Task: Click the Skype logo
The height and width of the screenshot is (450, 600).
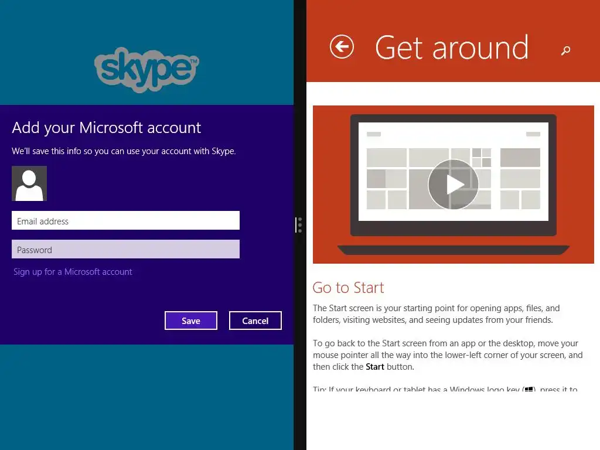Action: click(x=146, y=69)
